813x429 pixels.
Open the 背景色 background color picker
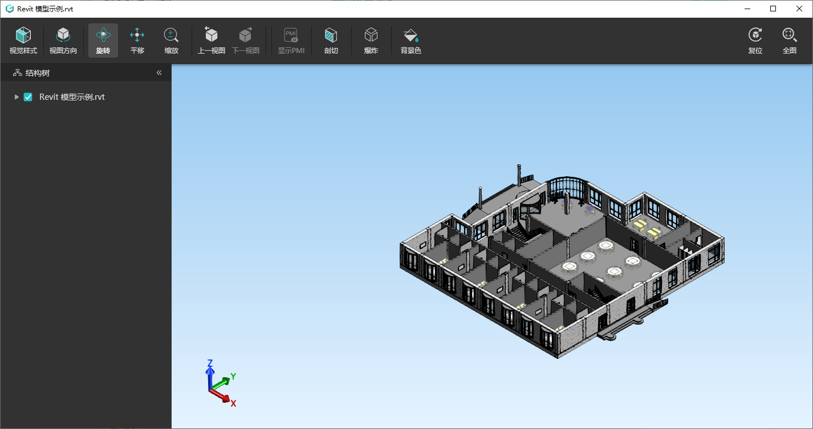410,41
